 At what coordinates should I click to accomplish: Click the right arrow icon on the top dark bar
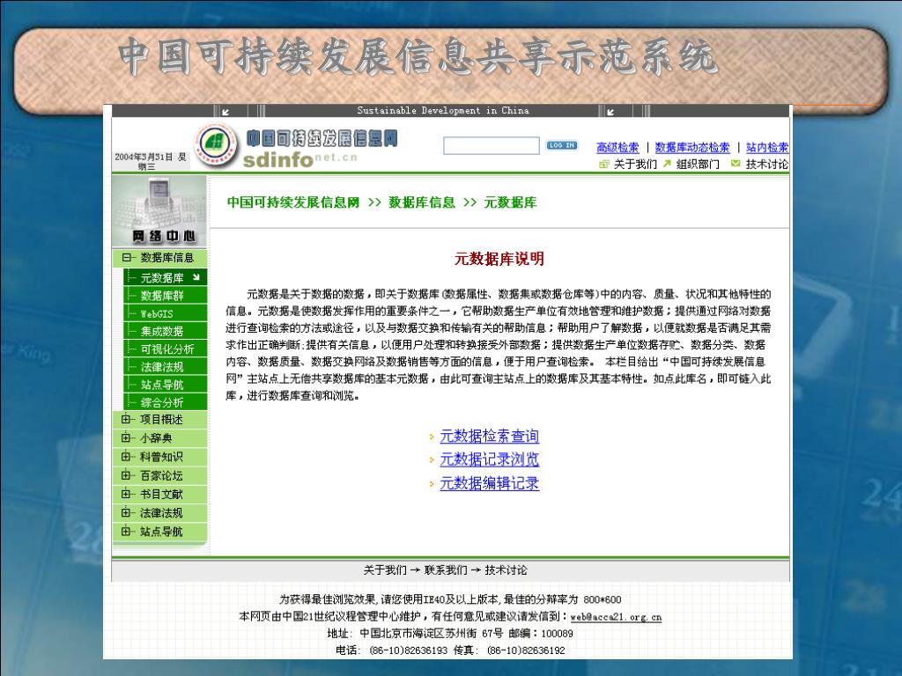[x=610, y=112]
